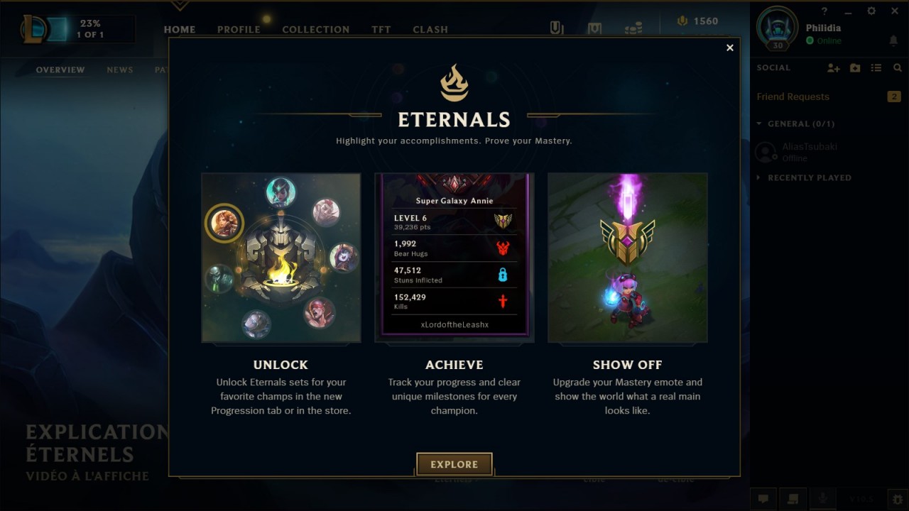909x511 pixels.
Task: Open the add friend icon
Action: pyautogui.click(x=834, y=68)
